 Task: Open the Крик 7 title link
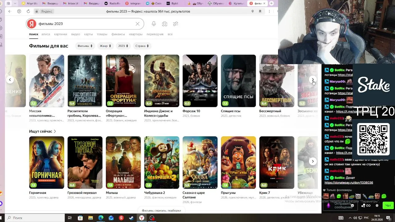(x=264, y=193)
